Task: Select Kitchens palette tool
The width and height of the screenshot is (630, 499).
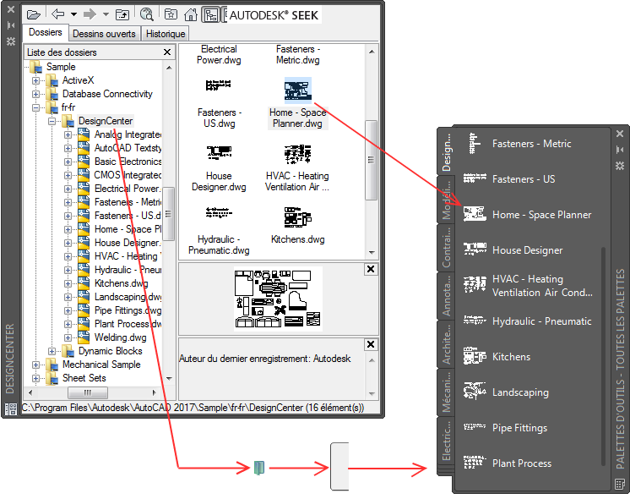Action: pyautogui.click(x=530, y=357)
